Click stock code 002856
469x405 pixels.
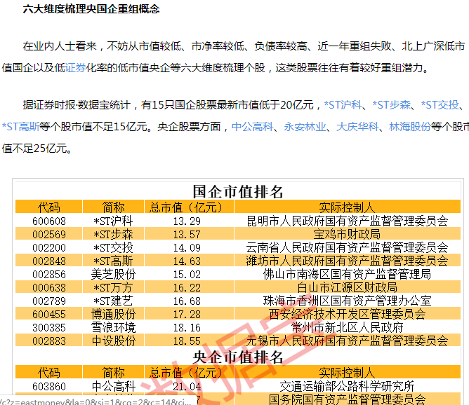(x=49, y=274)
